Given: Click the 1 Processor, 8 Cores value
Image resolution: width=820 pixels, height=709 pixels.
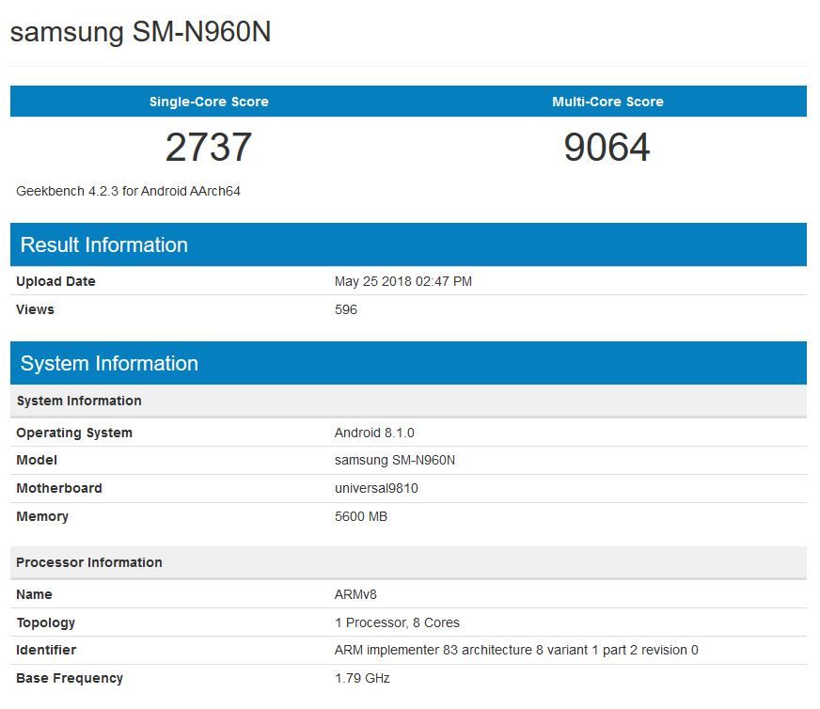Looking at the screenshot, I should 397,622.
